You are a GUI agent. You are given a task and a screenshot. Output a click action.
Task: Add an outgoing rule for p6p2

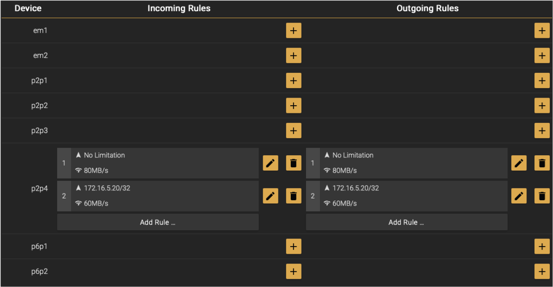click(x=542, y=271)
